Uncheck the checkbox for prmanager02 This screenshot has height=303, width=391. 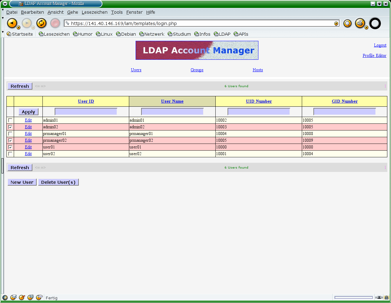10,141
